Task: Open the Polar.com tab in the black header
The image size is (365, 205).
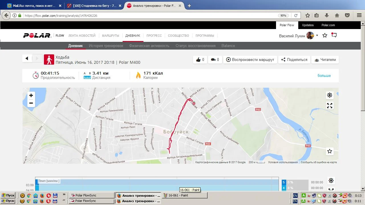Action: click(328, 25)
